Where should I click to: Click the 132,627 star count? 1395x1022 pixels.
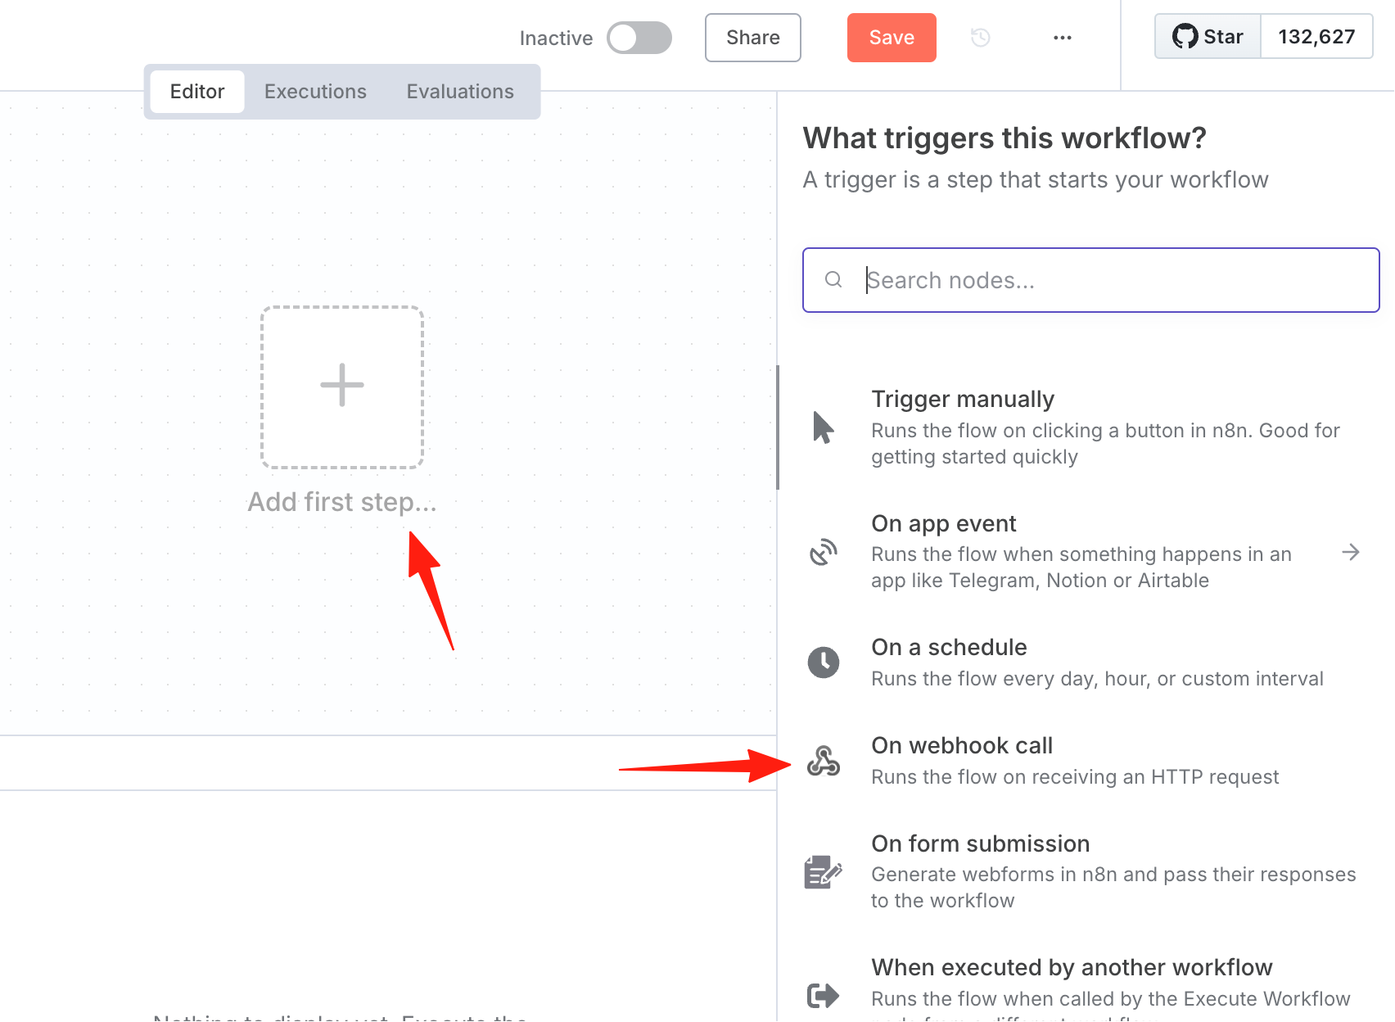pyautogui.click(x=1316, y=36)
